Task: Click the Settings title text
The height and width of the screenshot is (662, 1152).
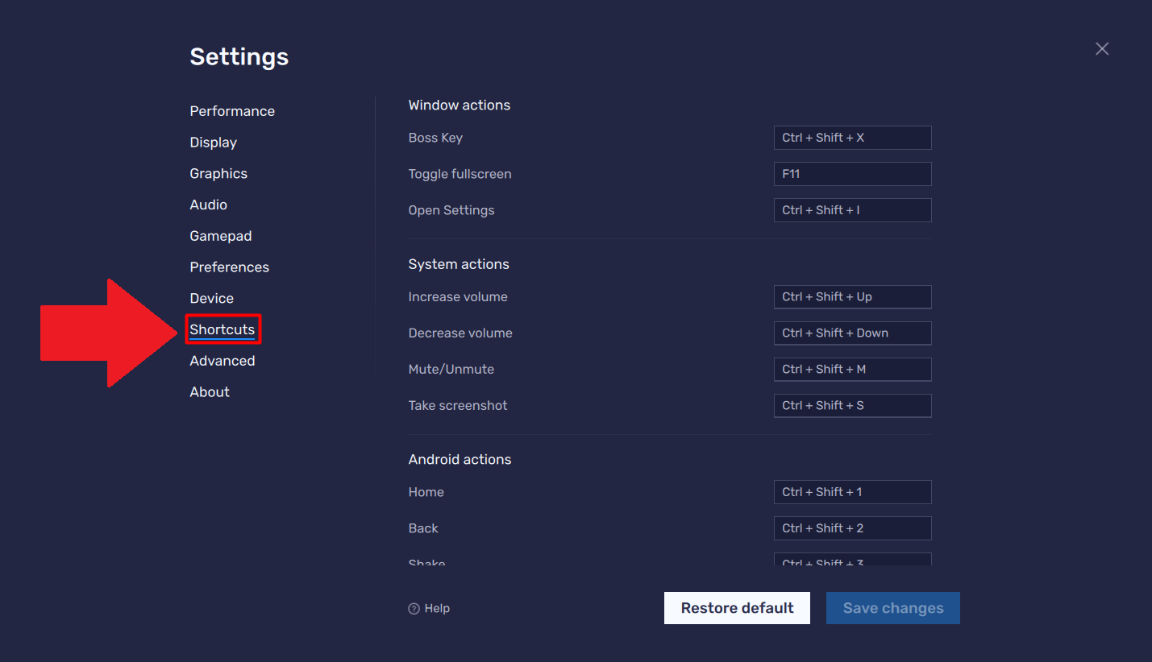Action: point(239,57)
